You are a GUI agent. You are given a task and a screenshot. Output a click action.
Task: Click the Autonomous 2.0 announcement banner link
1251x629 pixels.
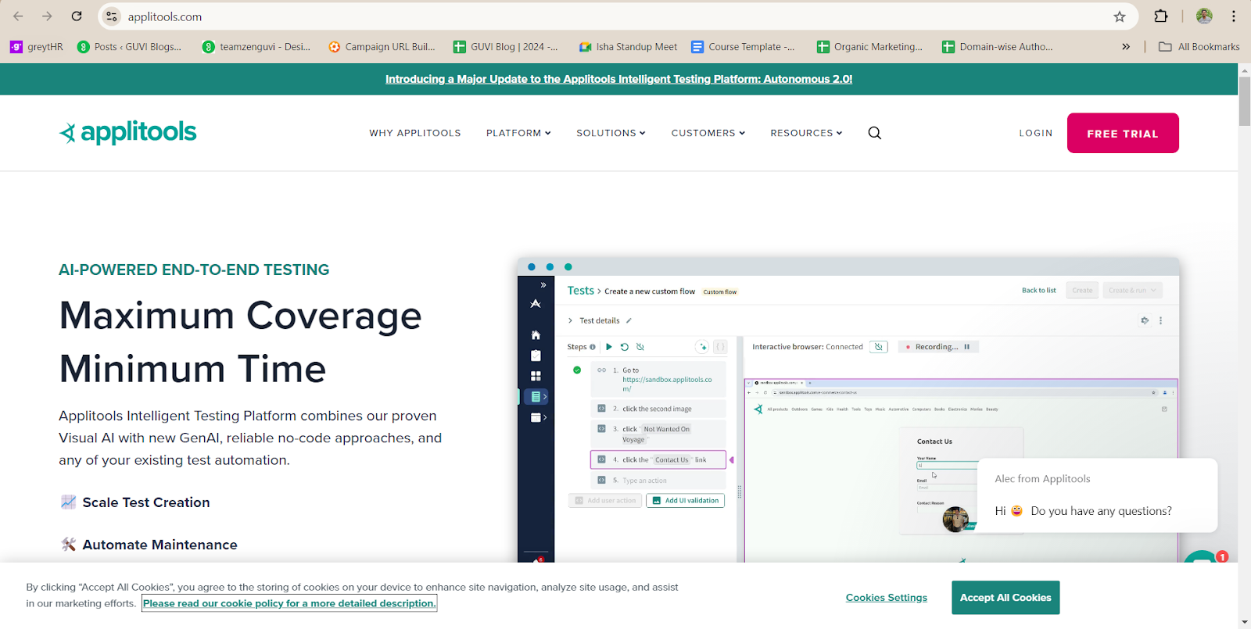[x=618, y=79]
